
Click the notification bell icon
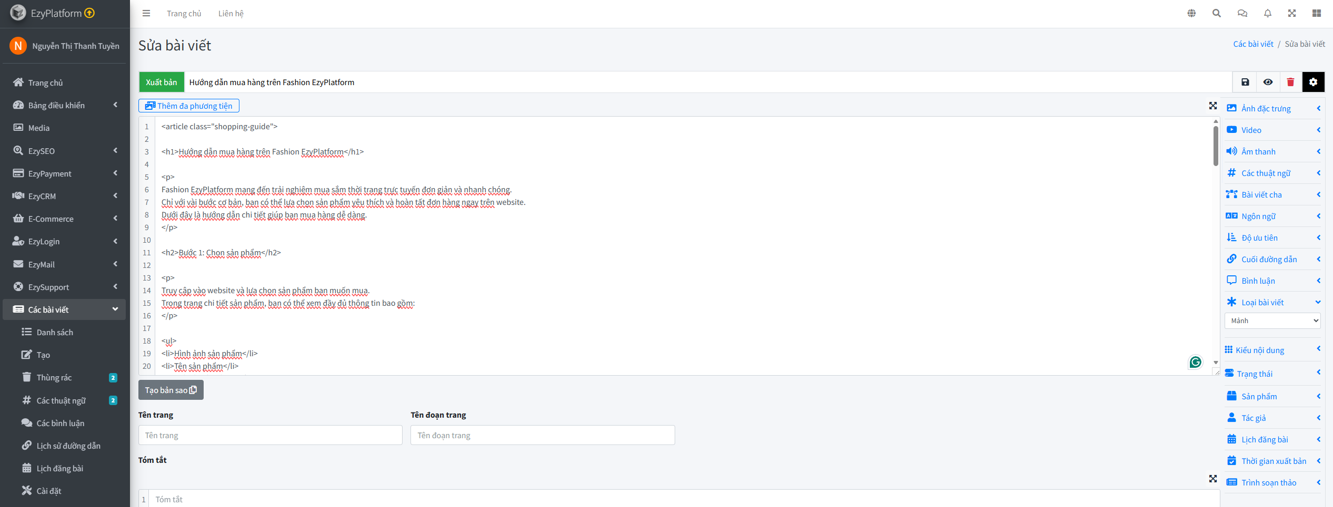point(1267,14)
